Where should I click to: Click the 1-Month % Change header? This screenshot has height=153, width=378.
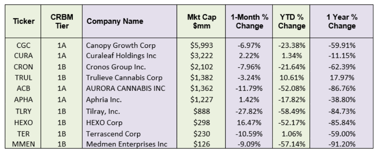click(x=249, y=21)
